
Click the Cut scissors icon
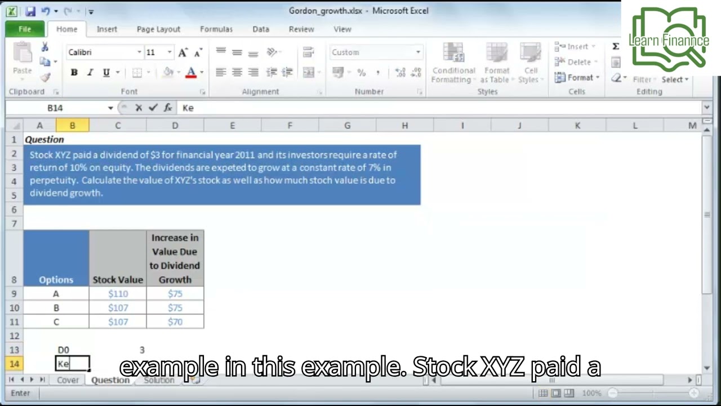pos(44,47)
